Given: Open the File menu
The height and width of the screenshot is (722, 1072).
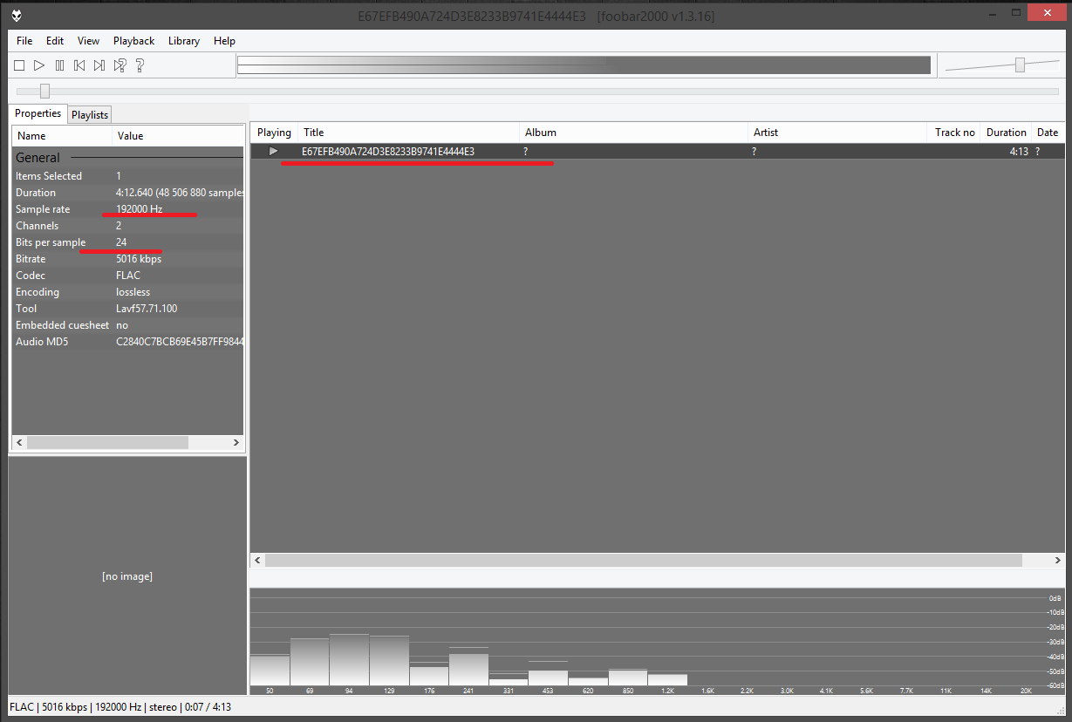Looking at the screenshot, I should pos(24,41).
